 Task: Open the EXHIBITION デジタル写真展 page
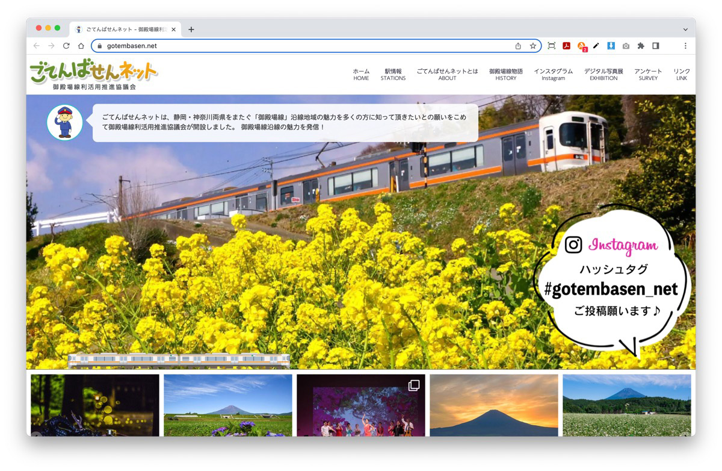tap(603, 74)
